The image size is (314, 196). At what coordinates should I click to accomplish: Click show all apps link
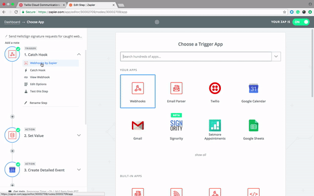coord(200,155)
